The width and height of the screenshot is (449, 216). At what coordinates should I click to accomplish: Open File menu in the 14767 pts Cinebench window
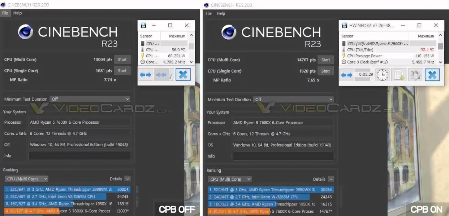click(x=208, y=13)
